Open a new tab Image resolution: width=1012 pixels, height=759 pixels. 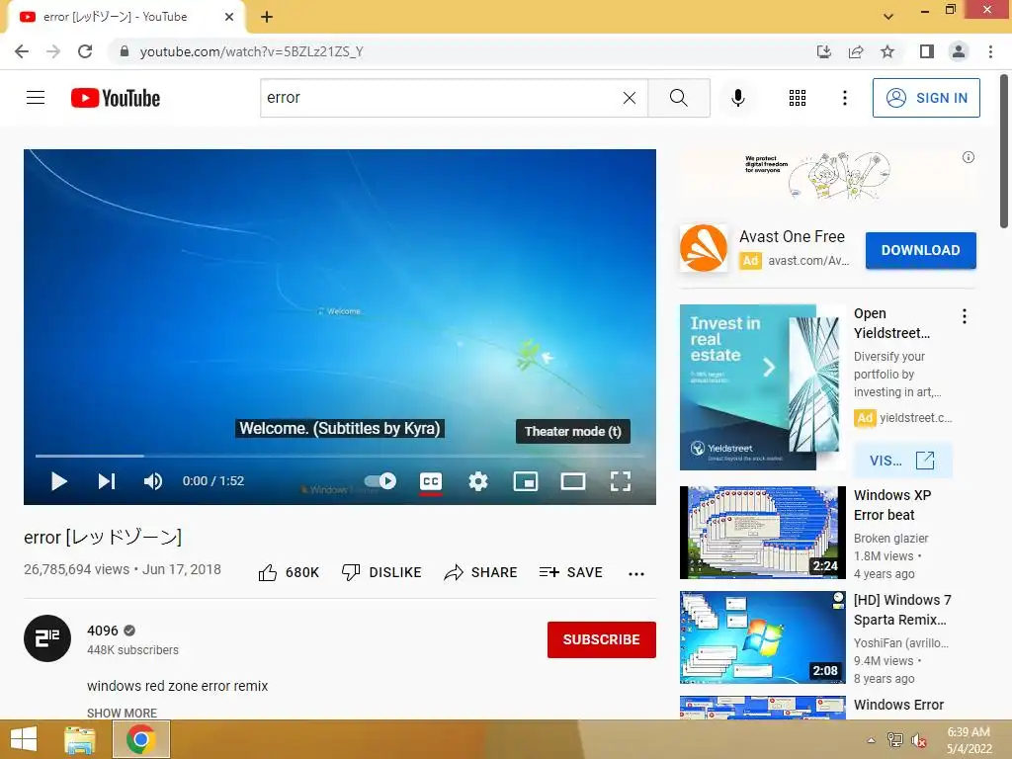pos(267,17)
